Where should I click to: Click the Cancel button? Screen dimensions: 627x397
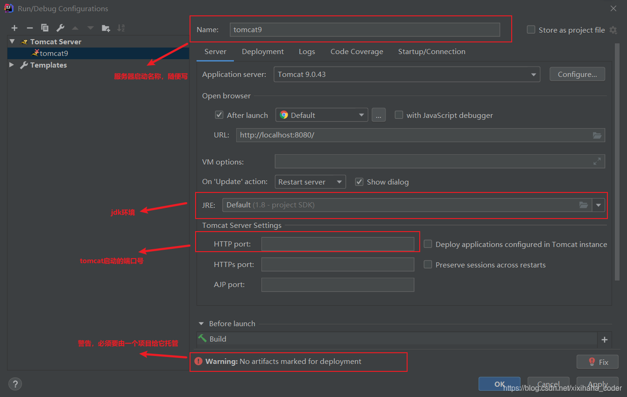[549, 384]
